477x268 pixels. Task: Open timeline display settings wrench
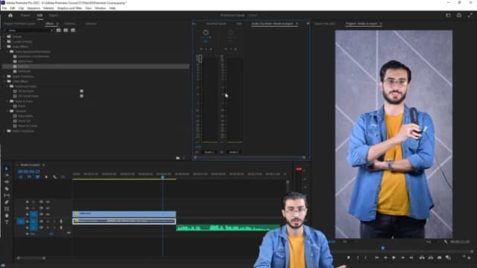[54, 177]
